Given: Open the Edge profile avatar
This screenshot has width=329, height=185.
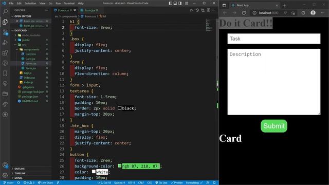Looking at the screenshot, I should (x=313, y=13).
